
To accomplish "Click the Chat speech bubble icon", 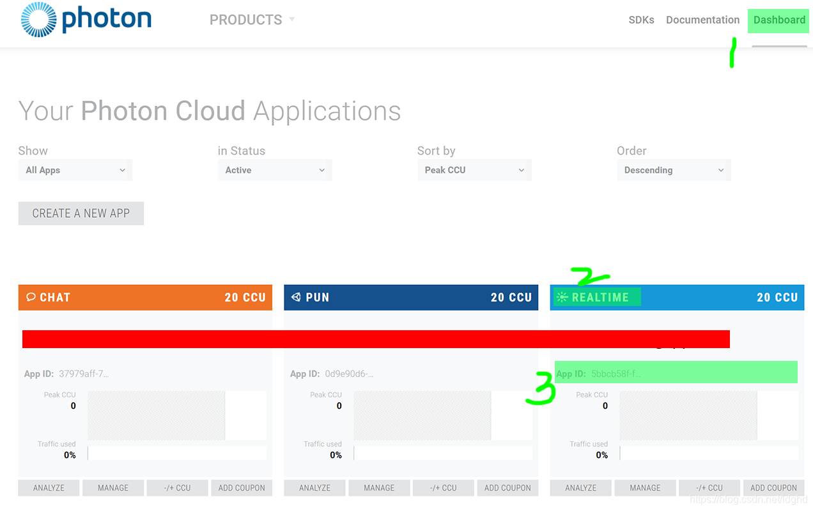I will (31, 297).
